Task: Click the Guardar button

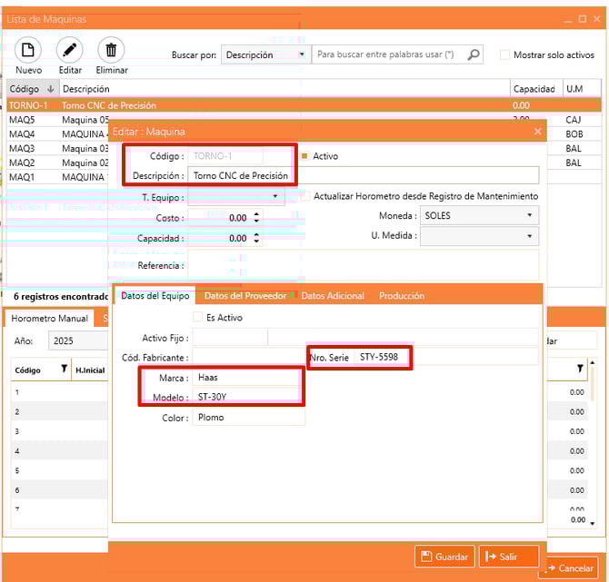Action: [444, 557]
